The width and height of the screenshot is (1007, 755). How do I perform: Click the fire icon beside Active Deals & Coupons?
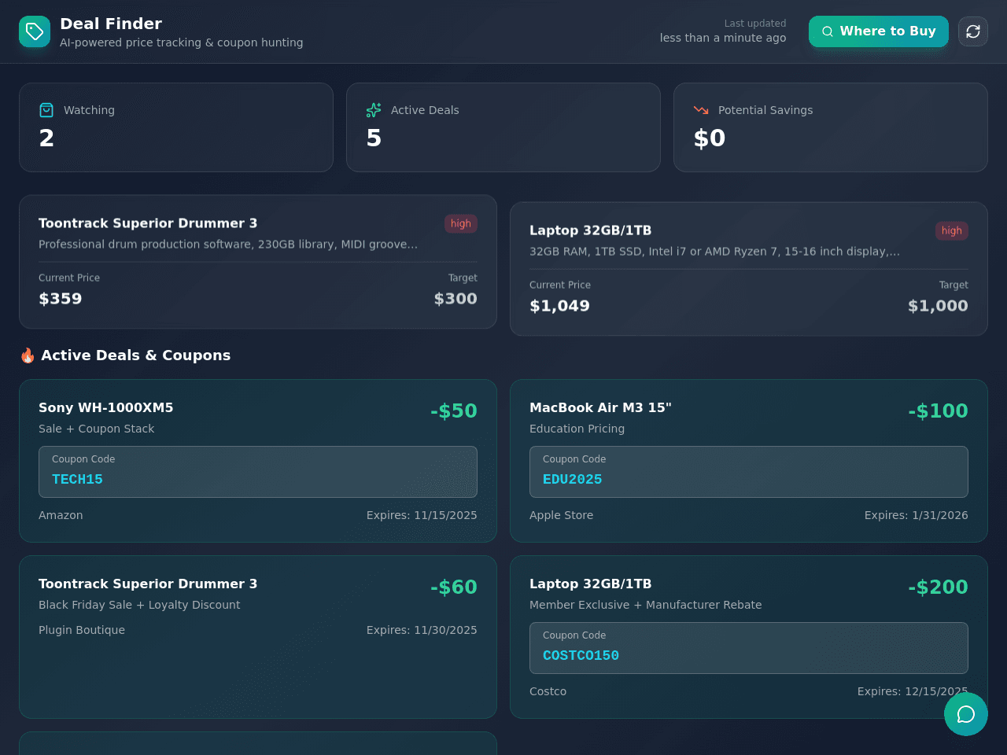pyautogui.click(x=28, y=355)
